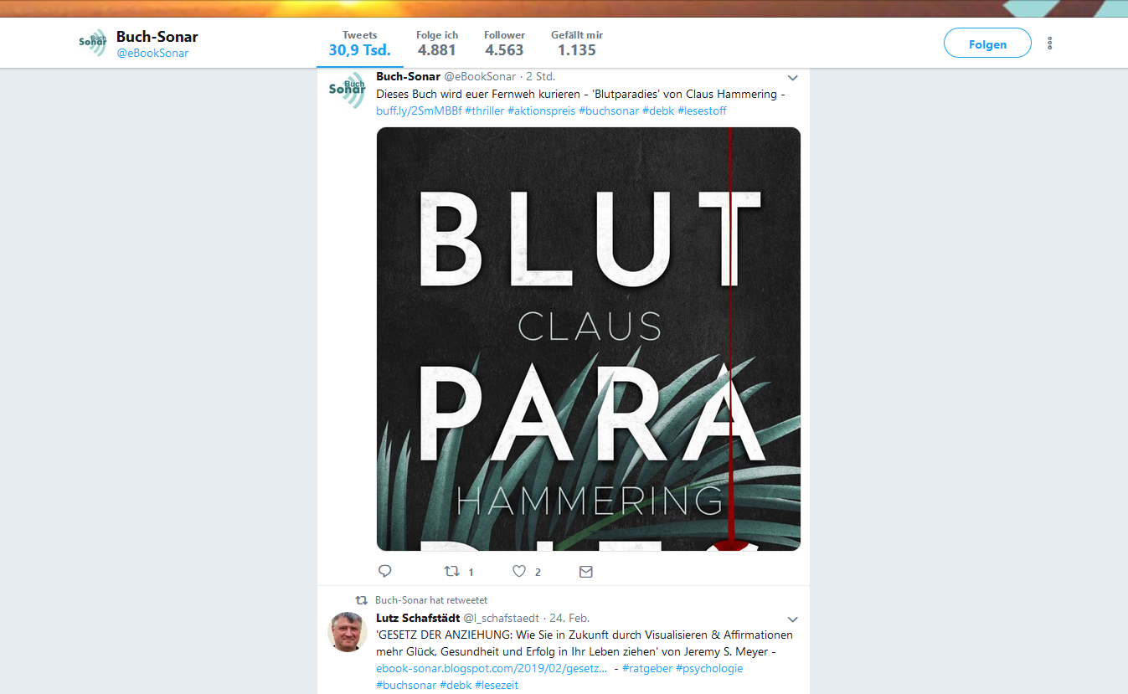Open the Blutparadies book cover image
Viewport: 1128px width, 694px height.
[x=589, y=339]
